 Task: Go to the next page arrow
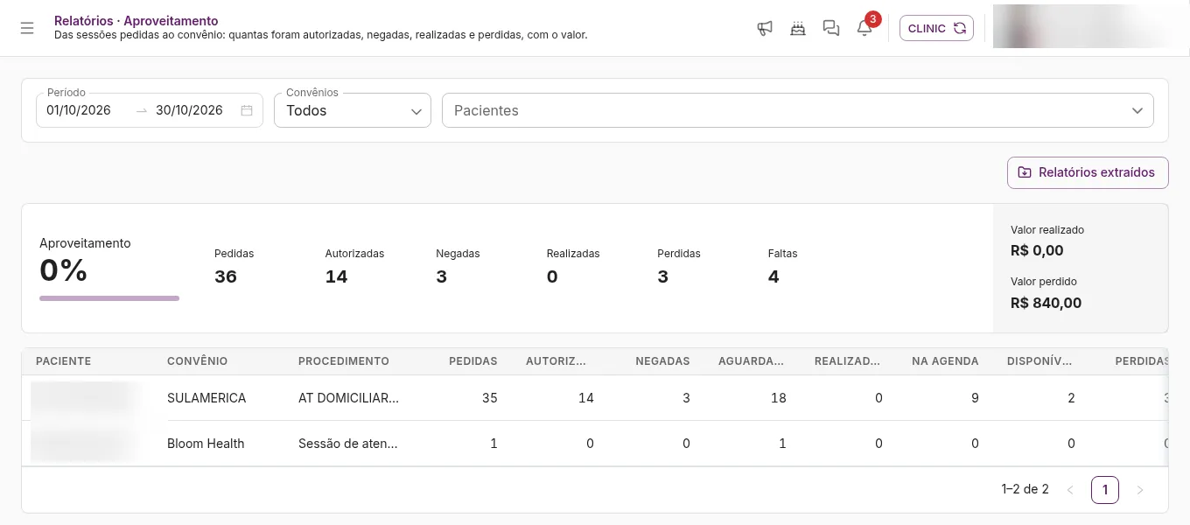tap(1139, 490)
